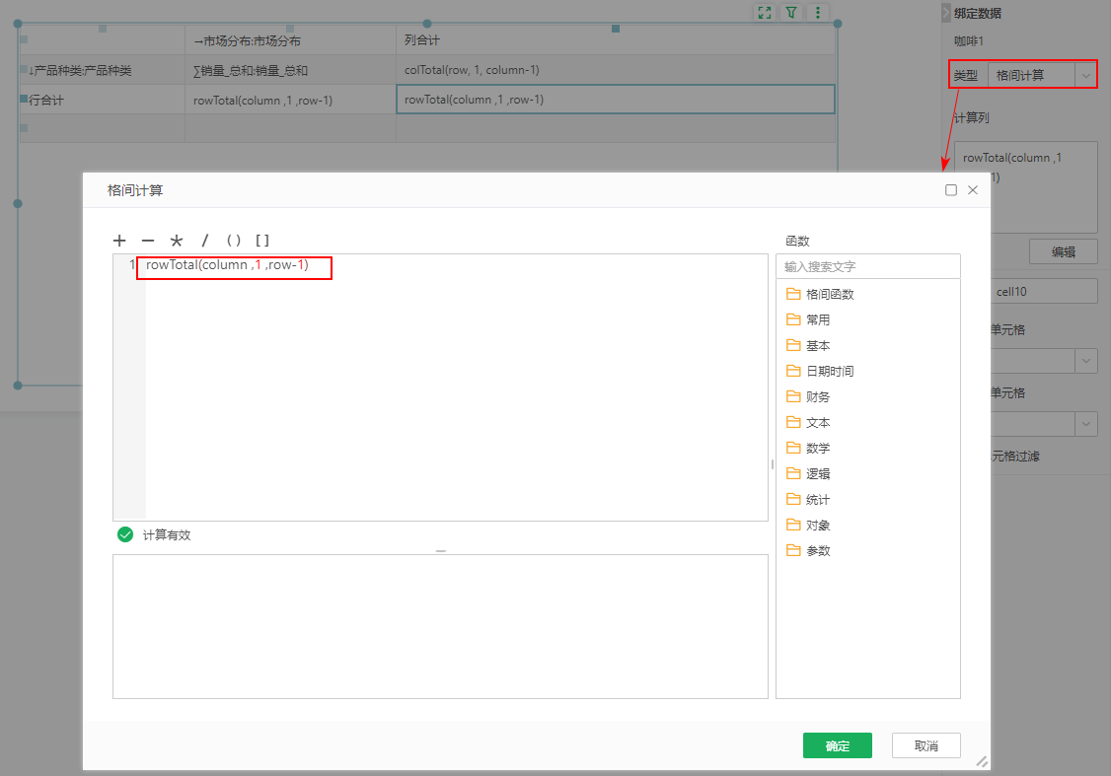Open the first 单元格 dropdown arrow

[1086, 361]
